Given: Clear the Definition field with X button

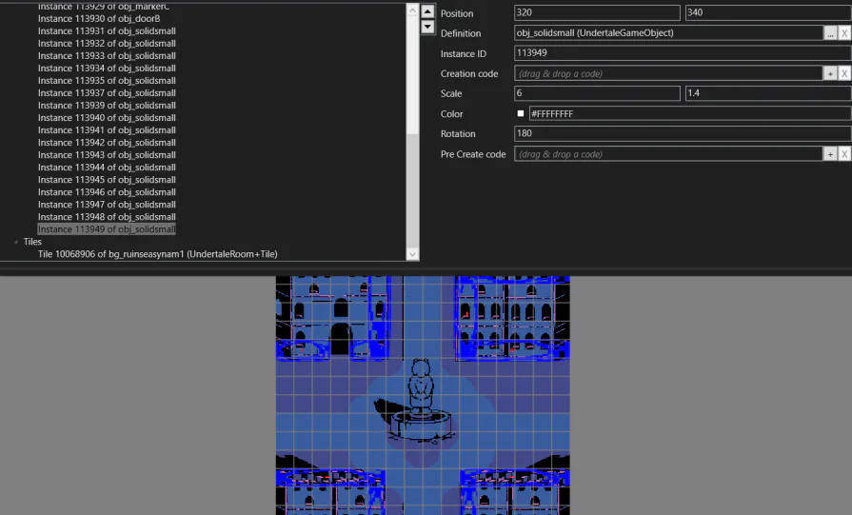Looking at the screenshot, I should tap(843, 33).
